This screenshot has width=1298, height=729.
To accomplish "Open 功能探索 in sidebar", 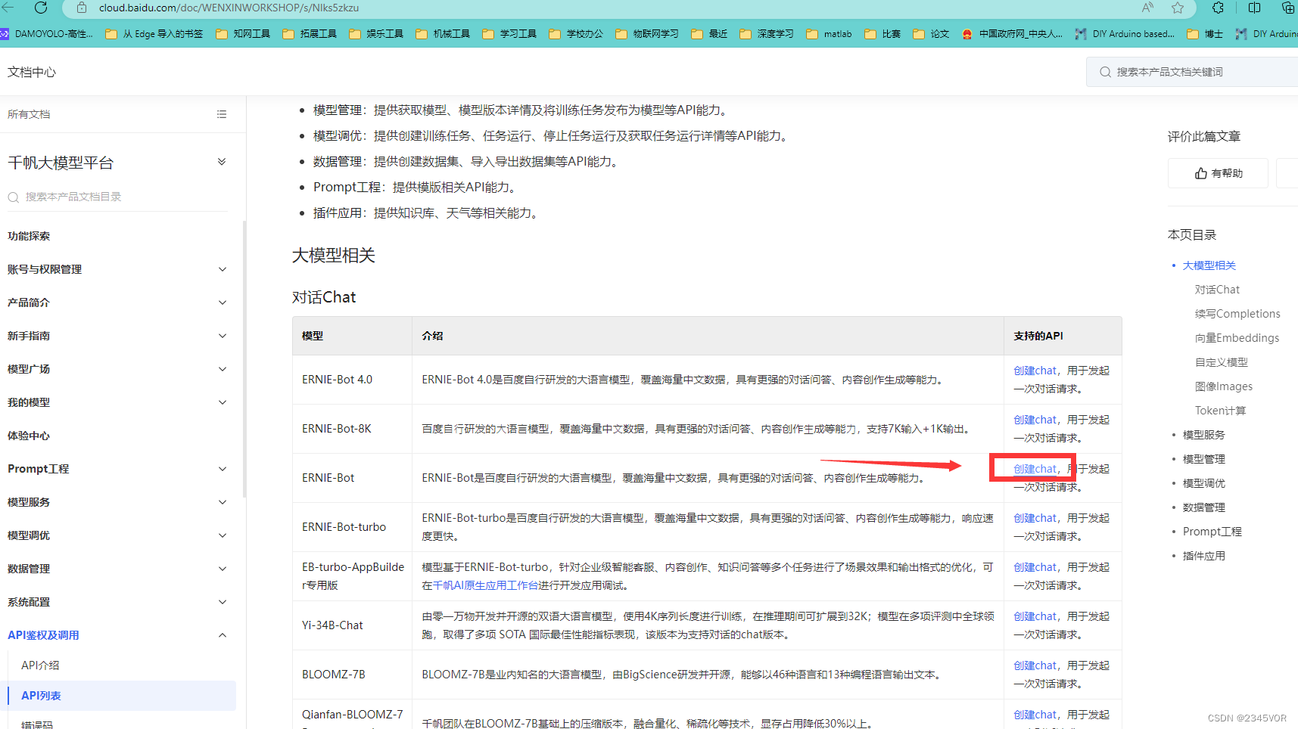I will pyautogui.click(x=29, y=236).
